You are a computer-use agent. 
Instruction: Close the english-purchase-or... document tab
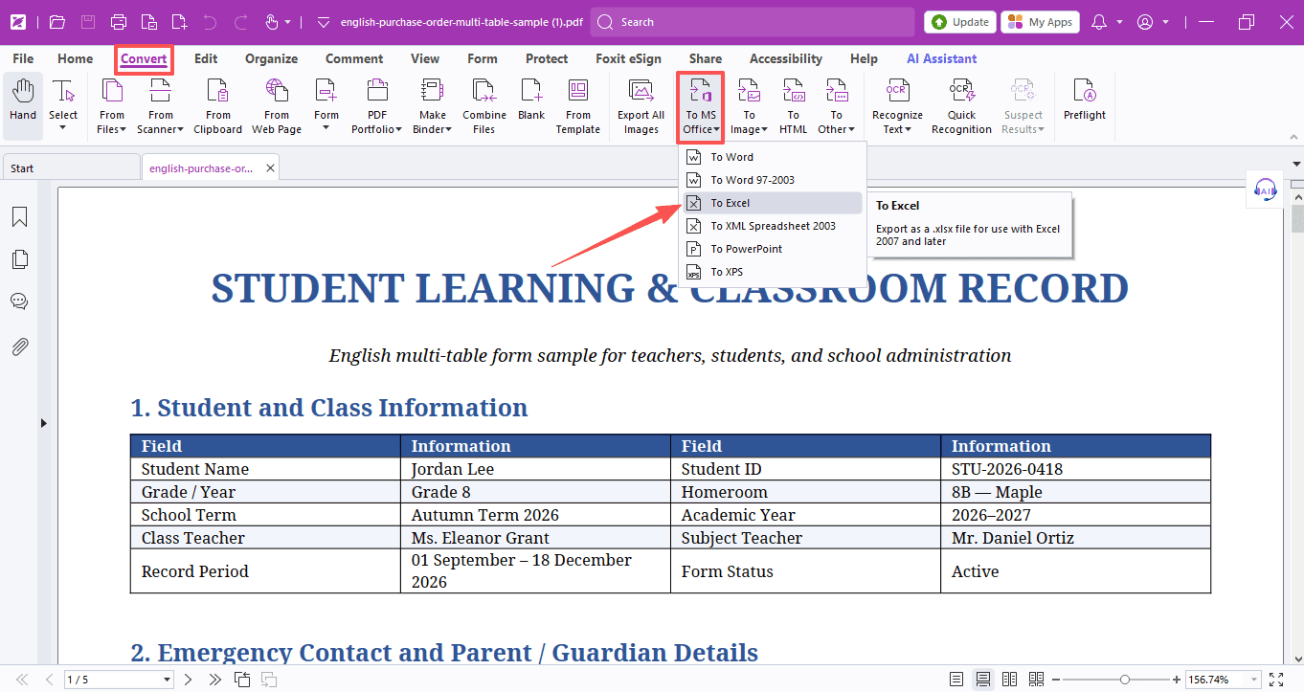tap(271, 168)
